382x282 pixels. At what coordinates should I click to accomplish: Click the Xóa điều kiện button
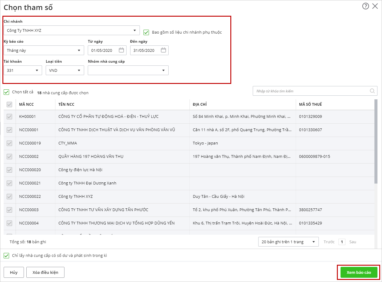coord(45,272)
